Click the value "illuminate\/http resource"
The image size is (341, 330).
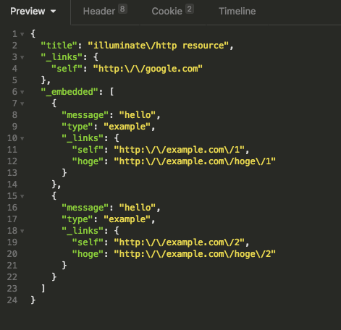coord(158,46)
